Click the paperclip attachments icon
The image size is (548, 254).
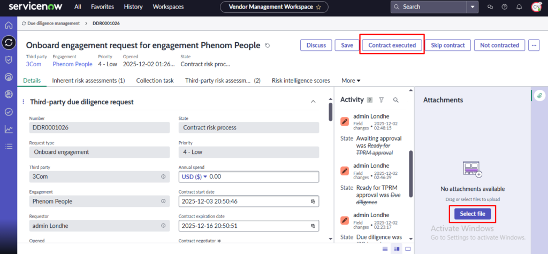pyautogui.click(x=539, y=95)
